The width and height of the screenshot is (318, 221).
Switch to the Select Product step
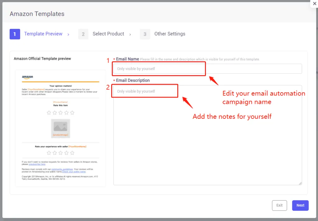point(108,34)
